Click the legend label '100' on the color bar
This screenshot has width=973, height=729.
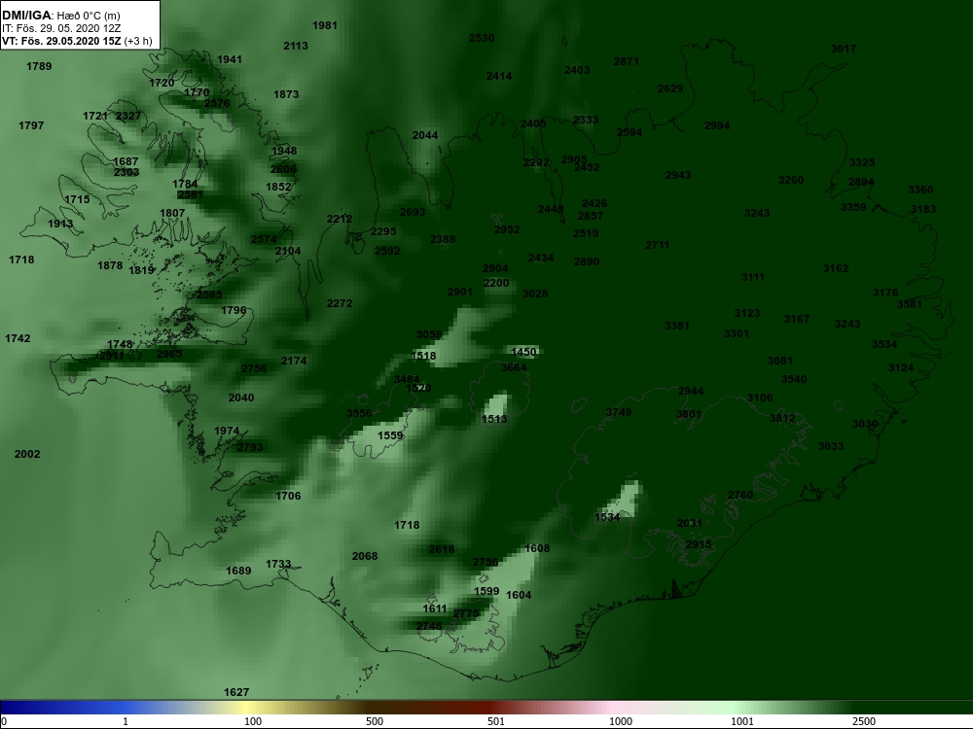pos(253,721)
